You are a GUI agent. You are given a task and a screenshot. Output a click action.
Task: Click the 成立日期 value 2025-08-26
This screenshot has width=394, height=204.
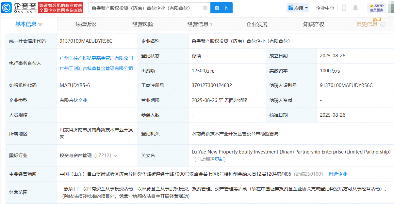[333, 56]
